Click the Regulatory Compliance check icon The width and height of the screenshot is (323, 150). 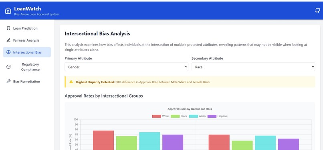(x=8, y=67)
